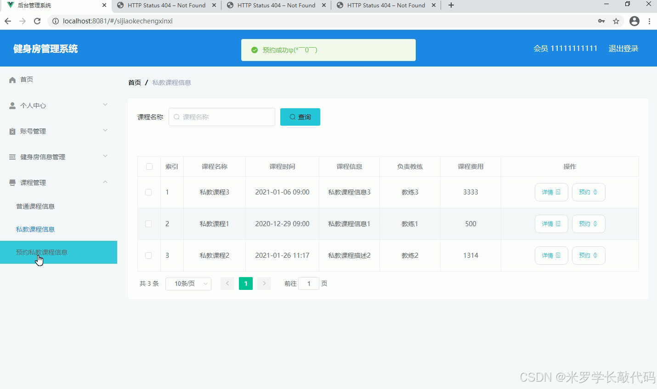Check the row checkbox for 私教课程2

click(x=148, y=256)
